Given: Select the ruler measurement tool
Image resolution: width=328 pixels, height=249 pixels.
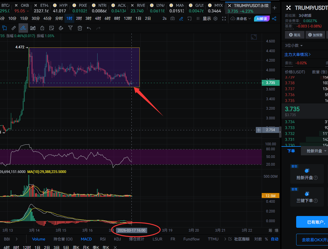Looking at the screenshot, I should (14, 28).
